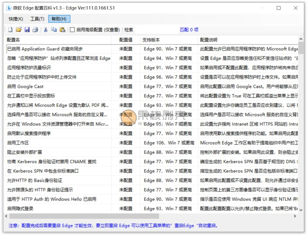
Task: Click the 检索 search input field
Action: coord(156,30)
